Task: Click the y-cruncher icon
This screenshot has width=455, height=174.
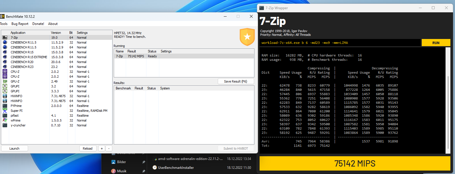Action: click(x=5, y=125)
